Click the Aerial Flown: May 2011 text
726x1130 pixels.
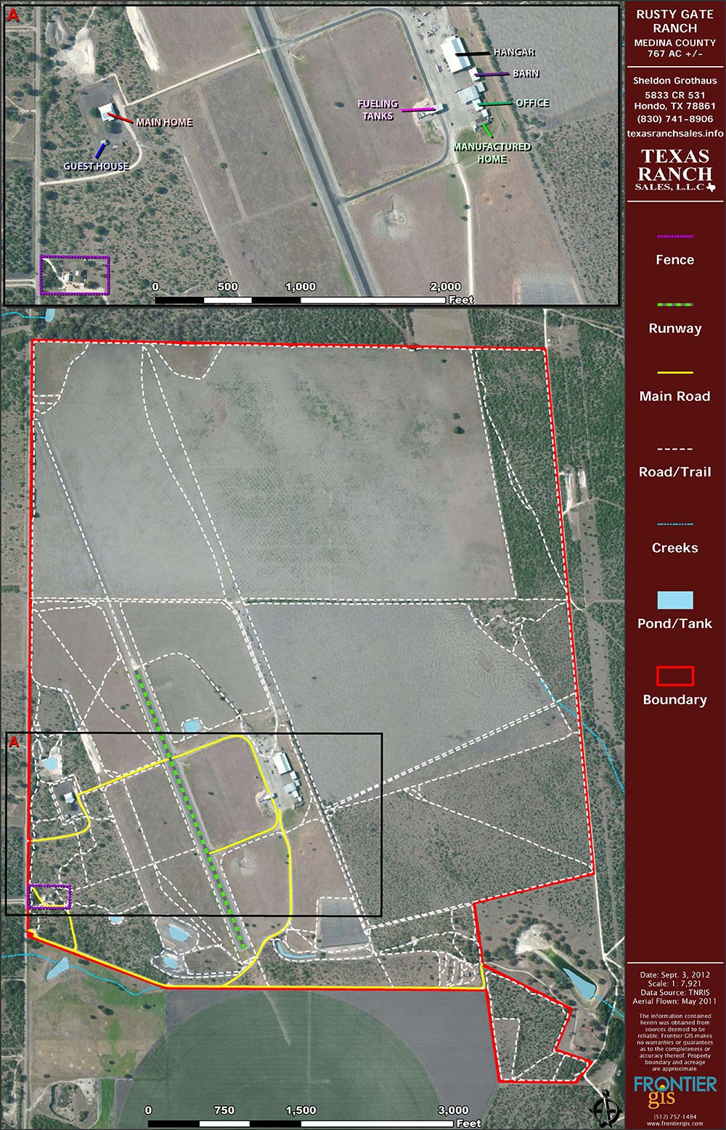(x=675, y=1001)
